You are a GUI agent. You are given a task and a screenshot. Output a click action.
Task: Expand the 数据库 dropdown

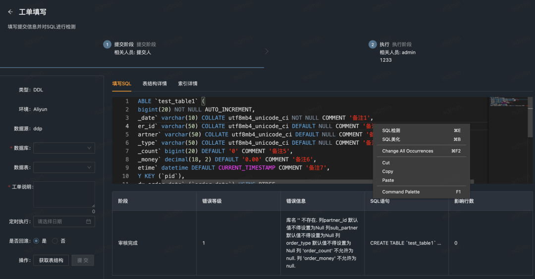coord(64,148)
